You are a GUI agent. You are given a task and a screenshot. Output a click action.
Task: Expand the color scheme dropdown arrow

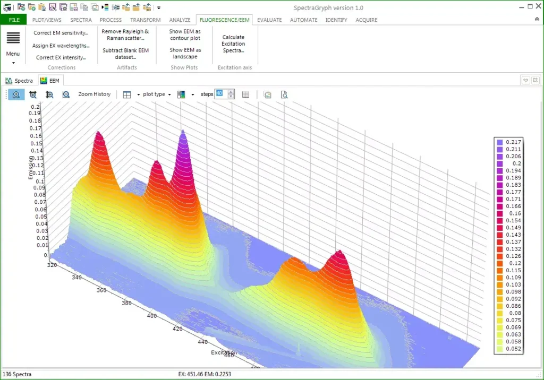[x=192, y=94]
